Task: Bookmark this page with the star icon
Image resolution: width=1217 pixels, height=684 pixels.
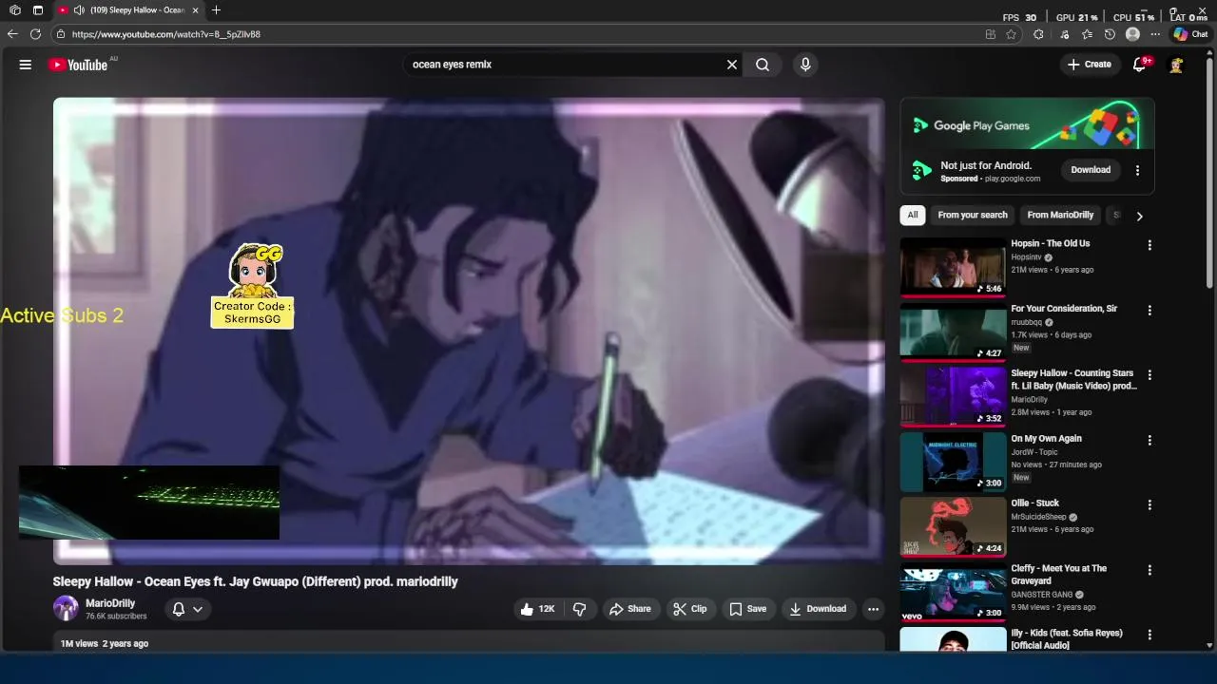Action: [x=1011, y=34]
